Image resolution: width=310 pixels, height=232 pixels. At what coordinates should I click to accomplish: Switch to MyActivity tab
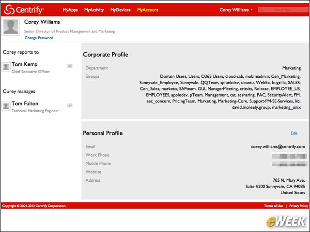[94, 10]
